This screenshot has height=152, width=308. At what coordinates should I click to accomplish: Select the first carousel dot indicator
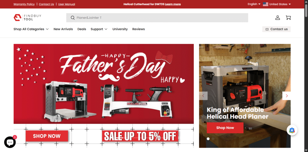pos(208,139)
